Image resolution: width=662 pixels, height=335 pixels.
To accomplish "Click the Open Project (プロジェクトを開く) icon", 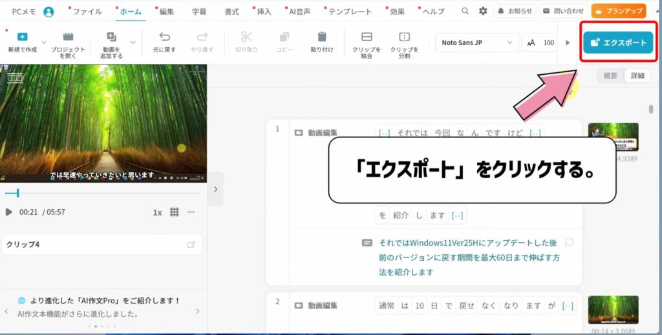I will 68,37.
